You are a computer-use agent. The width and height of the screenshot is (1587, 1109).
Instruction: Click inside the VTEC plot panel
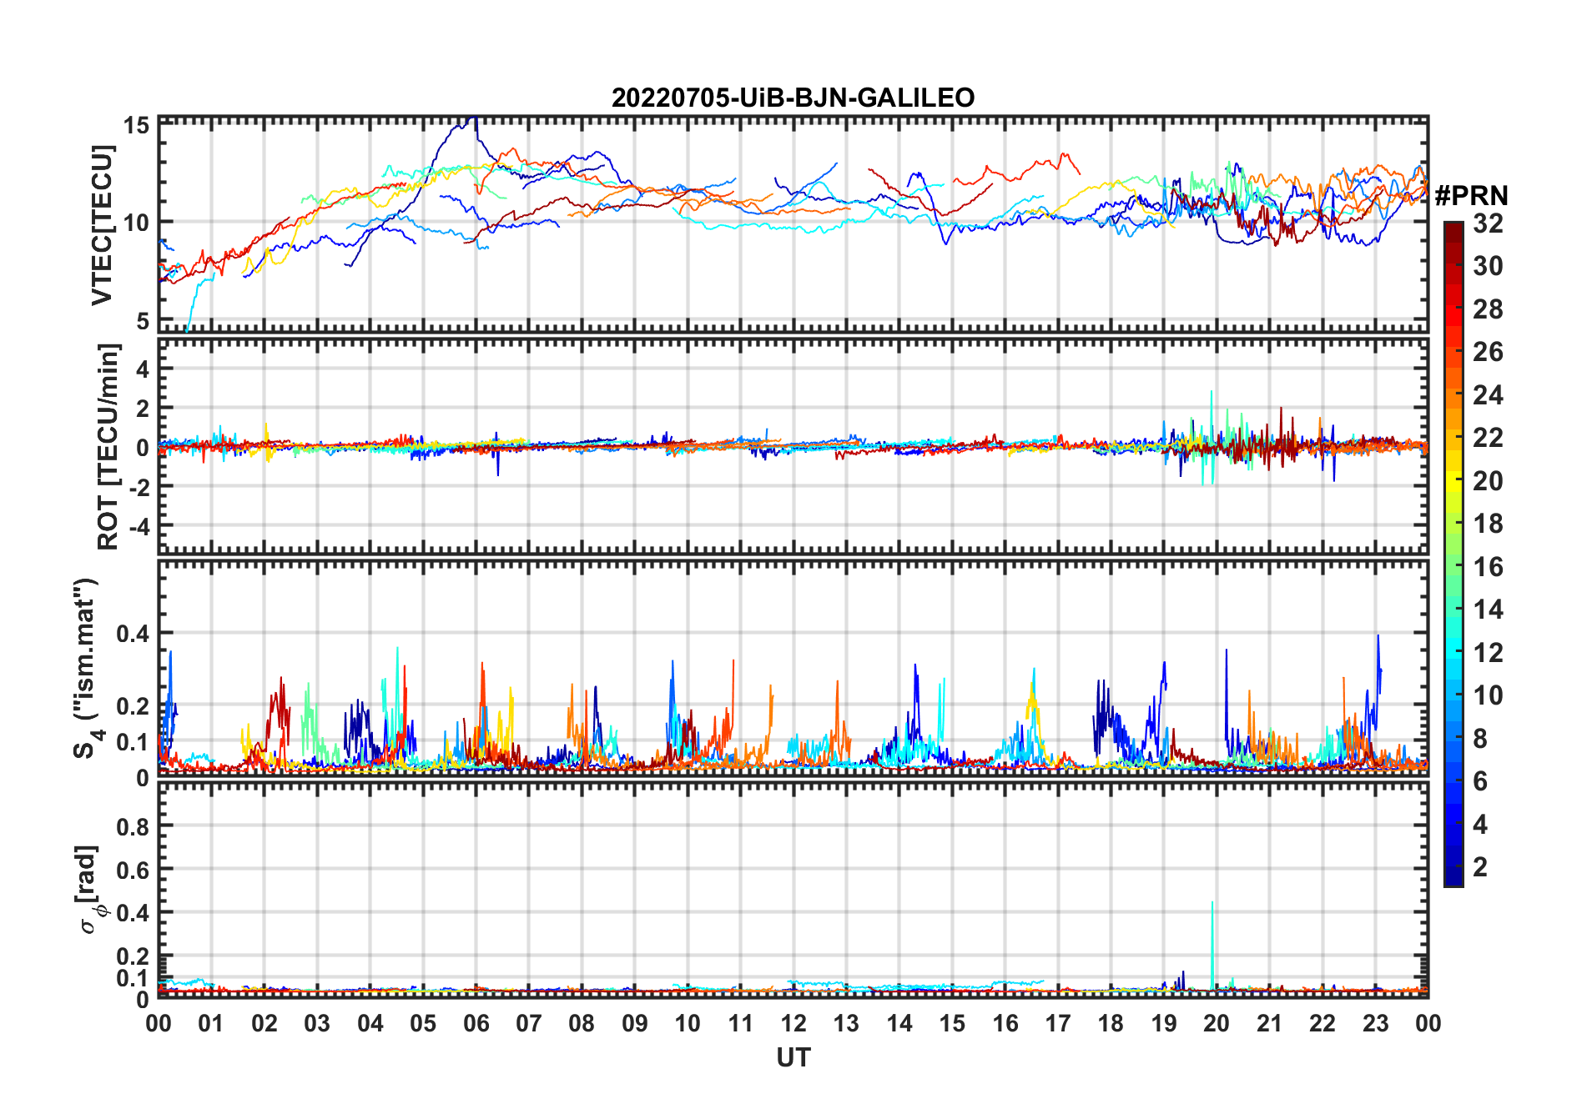793,225
